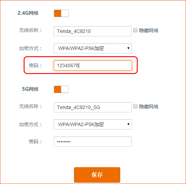Click the 隐藏网络 label text under 2.4G
186x184 pixels.
[149, 30]
